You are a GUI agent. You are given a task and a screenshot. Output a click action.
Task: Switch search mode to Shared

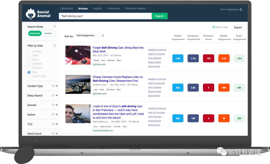pos(48,33)
